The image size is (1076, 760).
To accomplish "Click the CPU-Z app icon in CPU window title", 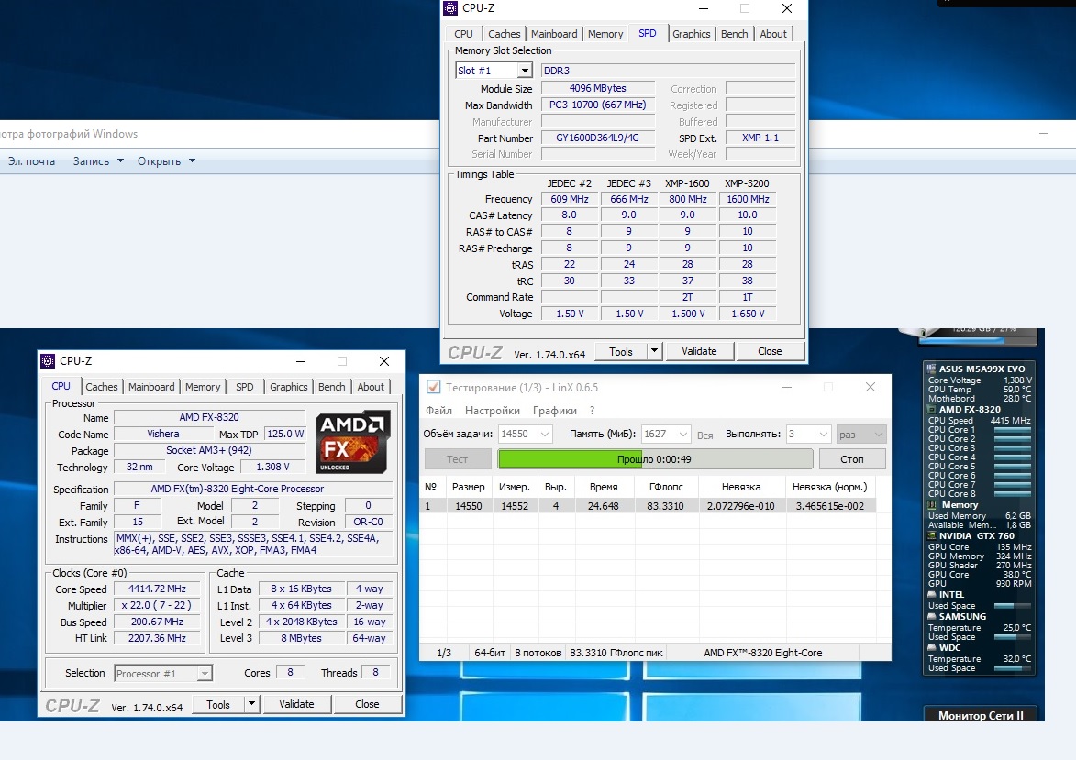I will [48, 361].
